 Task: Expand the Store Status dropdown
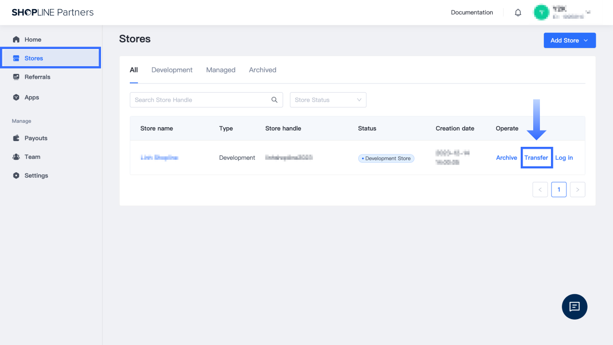(328, 100)
